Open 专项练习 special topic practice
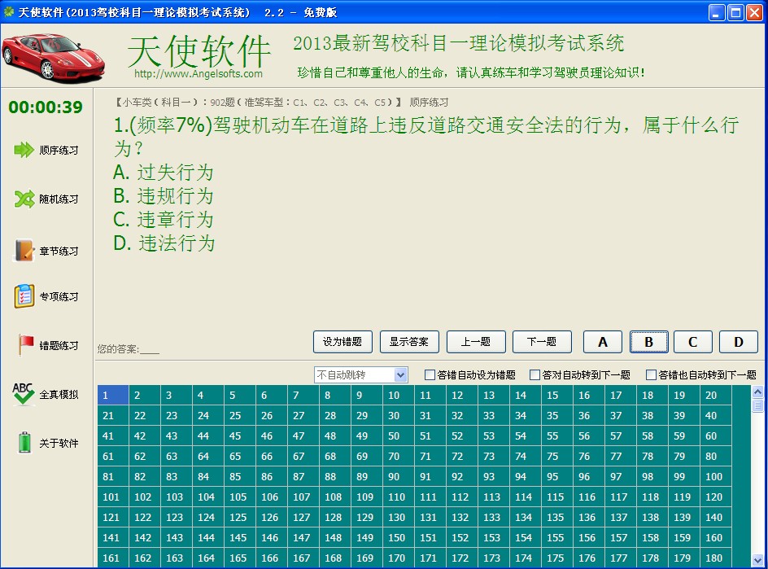The height and width of the screenshot is (569, 768). [59, 296]
